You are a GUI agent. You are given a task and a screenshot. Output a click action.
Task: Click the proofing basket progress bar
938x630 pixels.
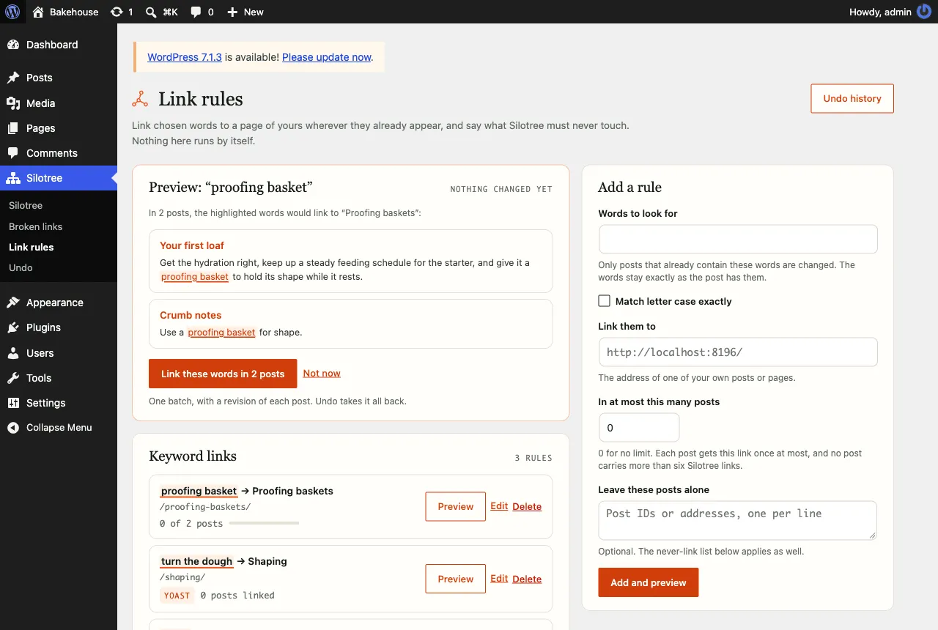click(264, 523)
